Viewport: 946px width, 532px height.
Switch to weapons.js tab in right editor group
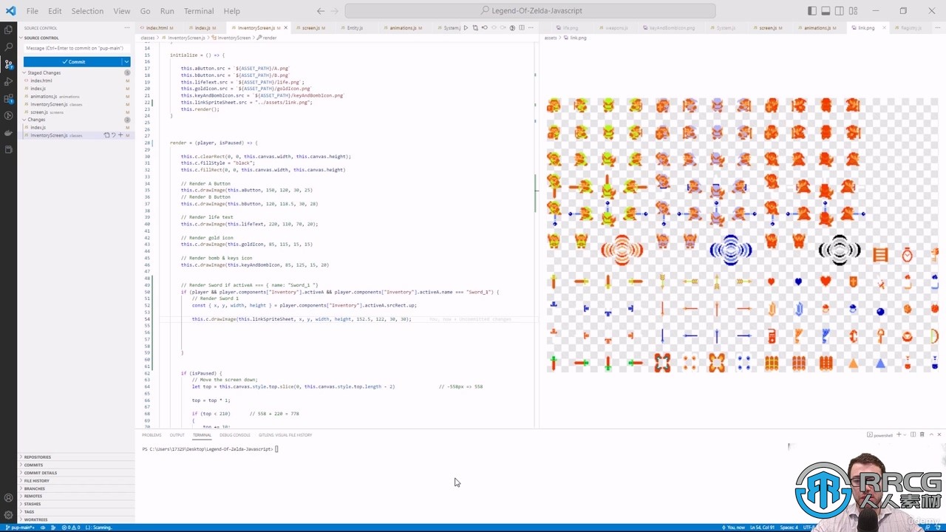pyautogui.click(x=613, y=27)
